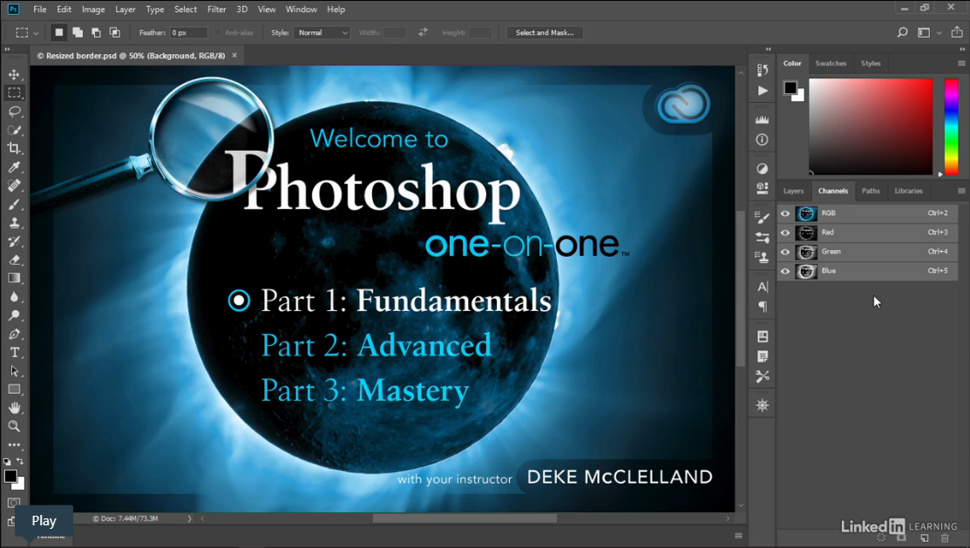The height and width of the screenshot is (548, 970).
Task: Expand the status bar info arrow
Action: pyautogui.click(x=189, y=518)
